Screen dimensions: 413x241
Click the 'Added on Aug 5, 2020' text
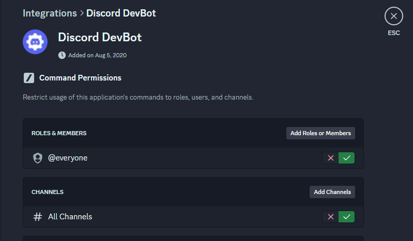pyautogui.click(x=98, y=55)
